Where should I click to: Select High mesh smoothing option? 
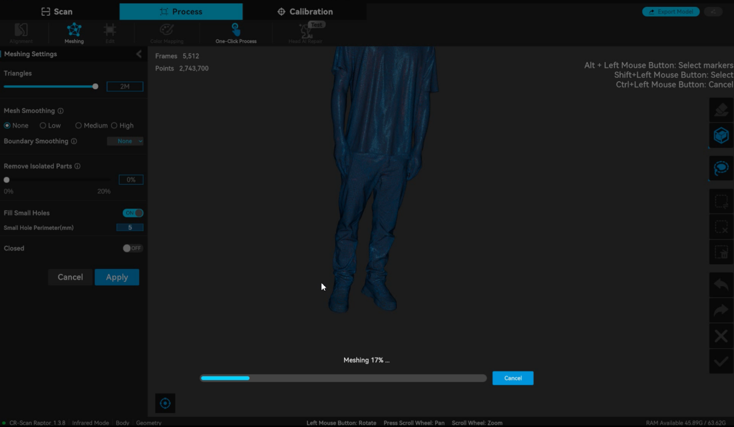pos(114,126)
